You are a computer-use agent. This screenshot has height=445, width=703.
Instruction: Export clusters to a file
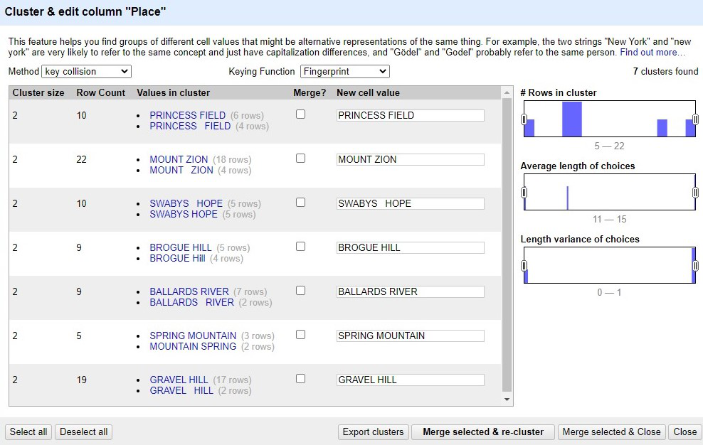coord(373,431)
